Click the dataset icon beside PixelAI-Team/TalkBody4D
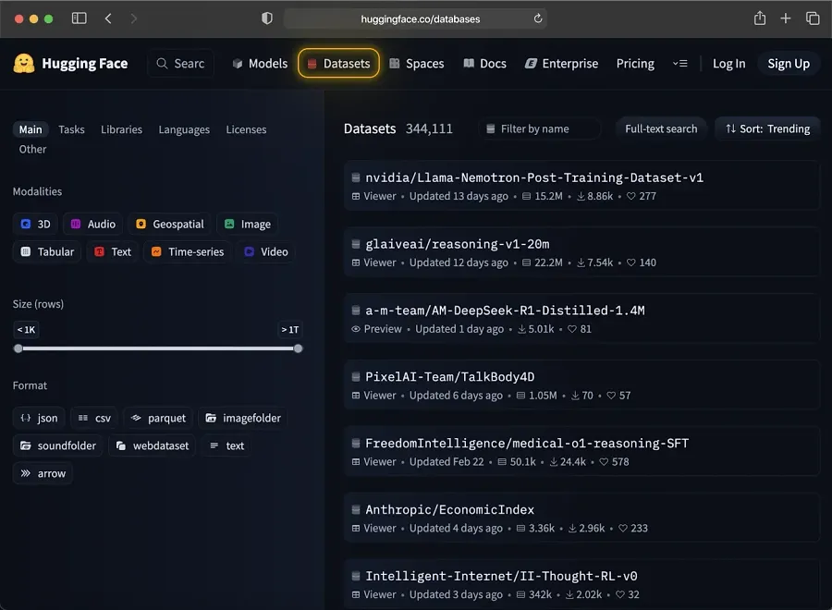The height and width of the screenshot is (610, 832). [x=356, y=376]
